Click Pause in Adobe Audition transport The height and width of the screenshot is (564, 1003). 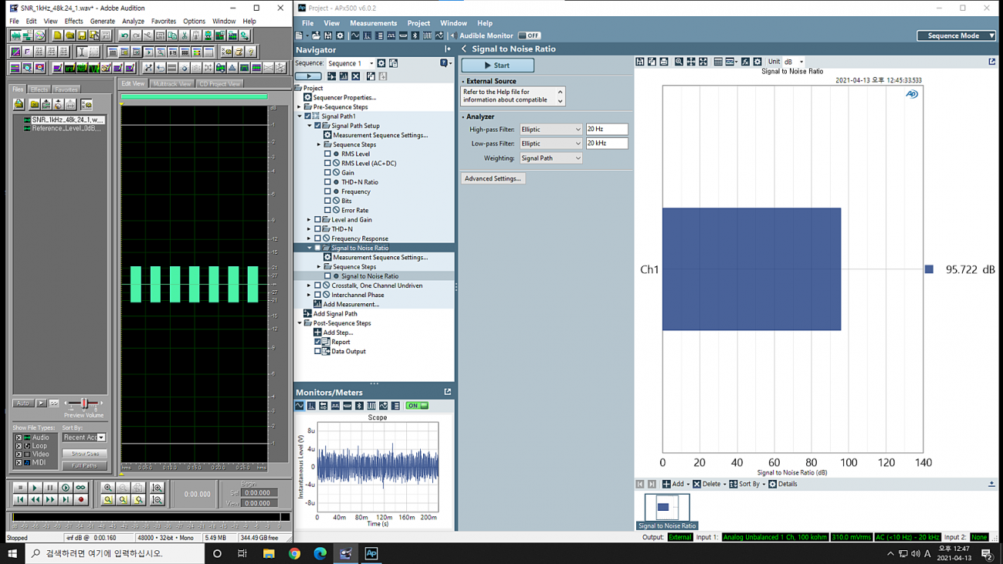tap(50, 488)
